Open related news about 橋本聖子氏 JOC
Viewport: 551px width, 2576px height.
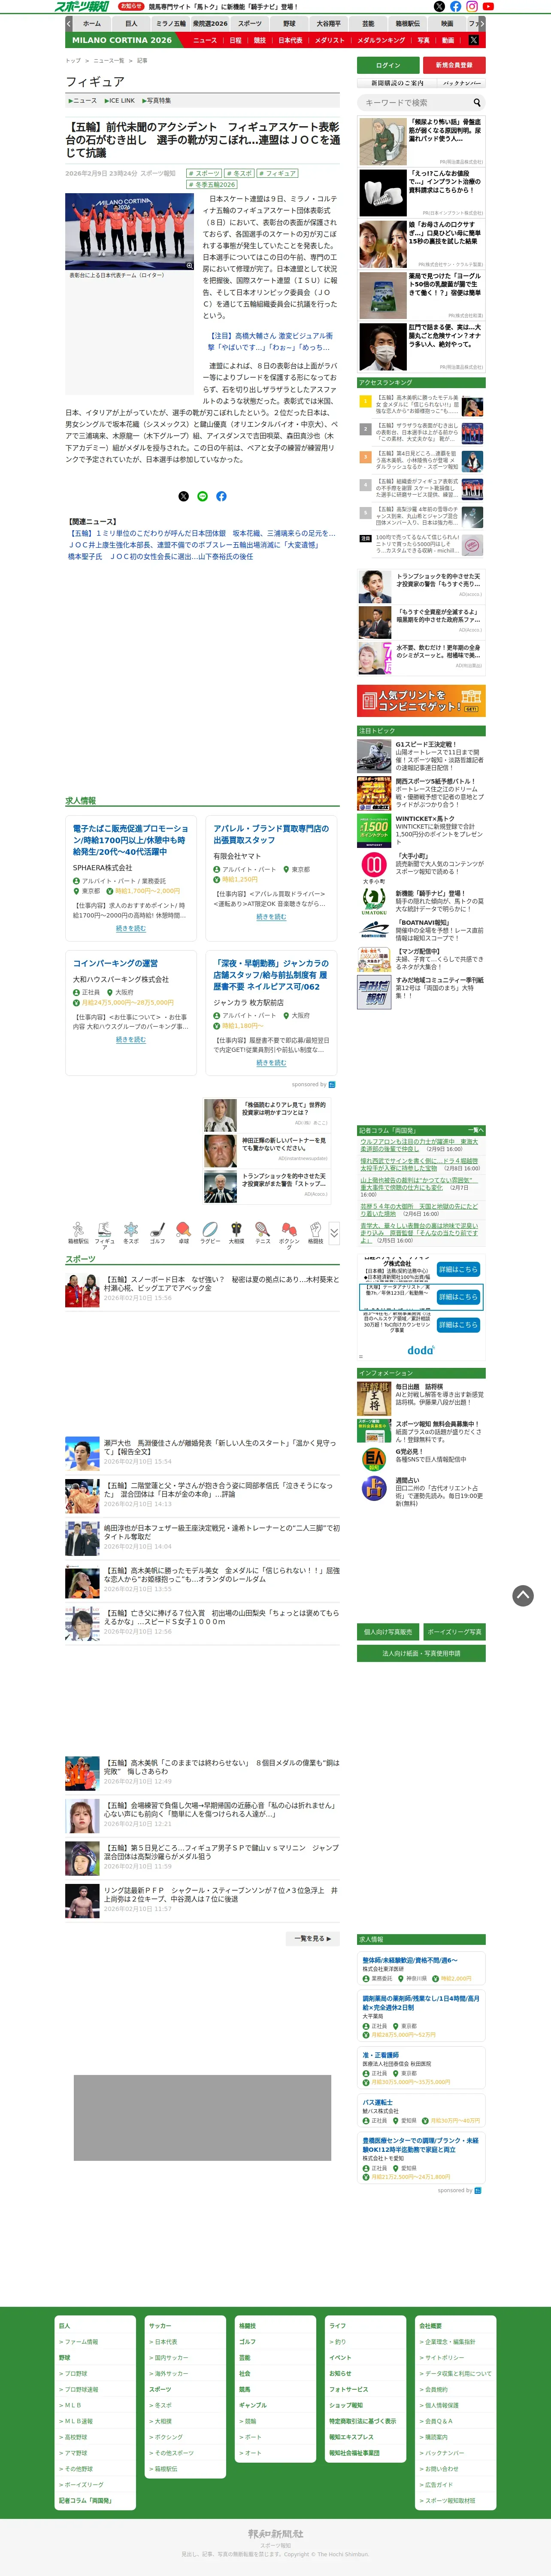160,557
